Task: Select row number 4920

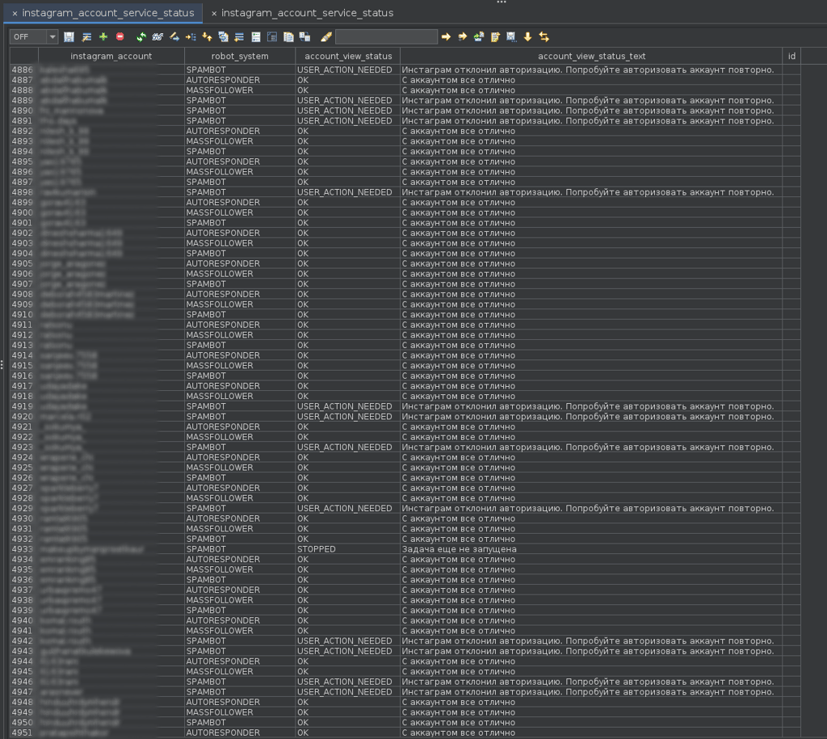Action: click(23, 416)
